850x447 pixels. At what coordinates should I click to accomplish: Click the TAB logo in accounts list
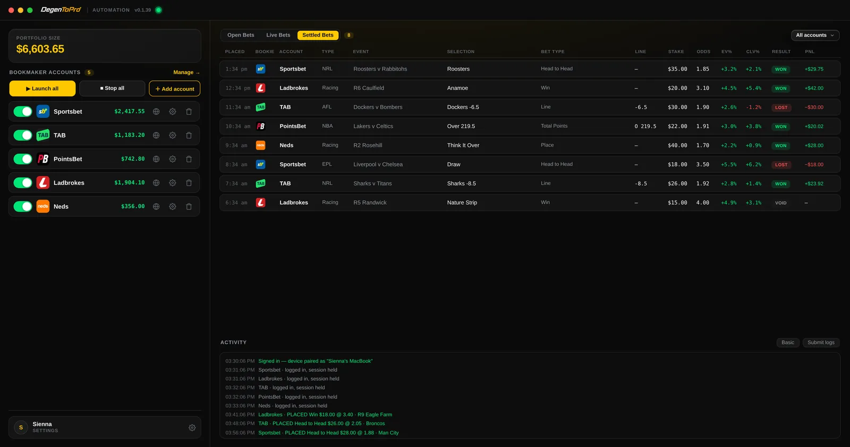(x=43, y=135)
